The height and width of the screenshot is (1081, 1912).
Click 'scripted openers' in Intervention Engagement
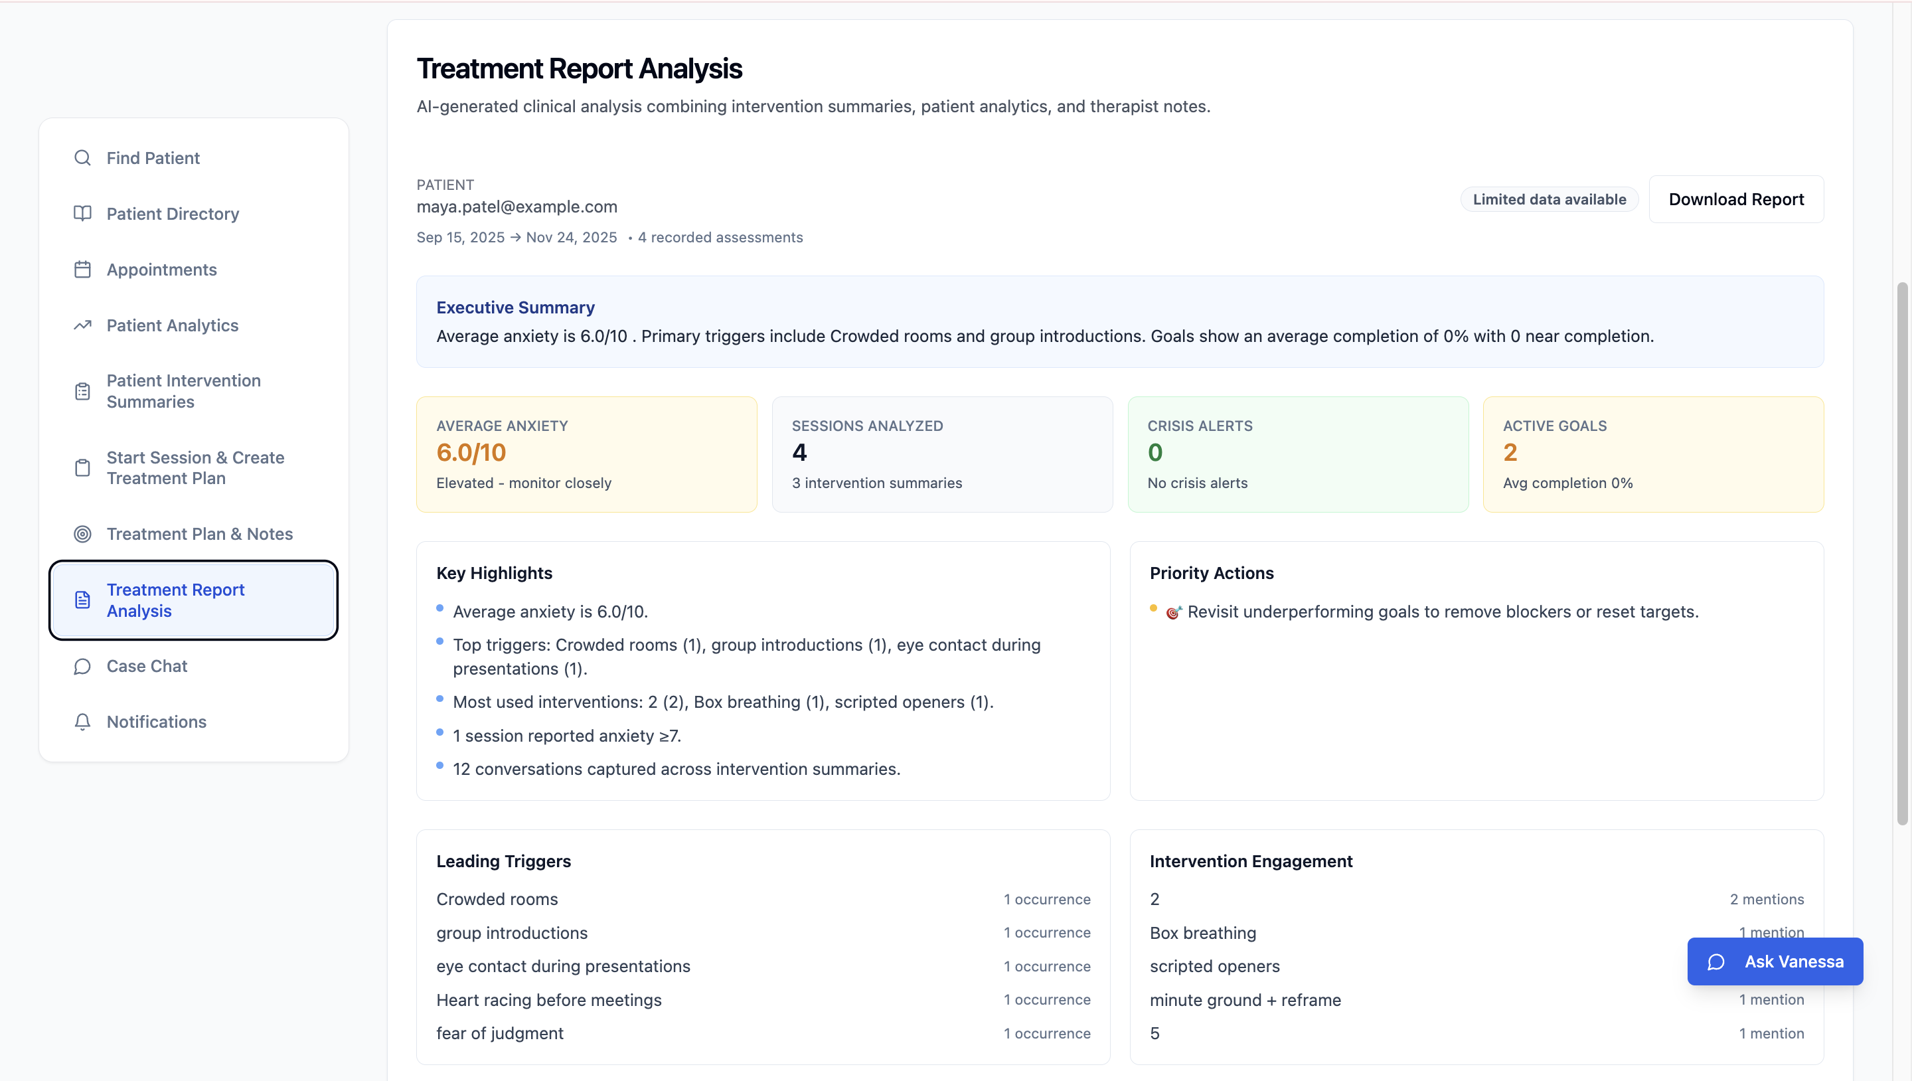(1214, 967)
